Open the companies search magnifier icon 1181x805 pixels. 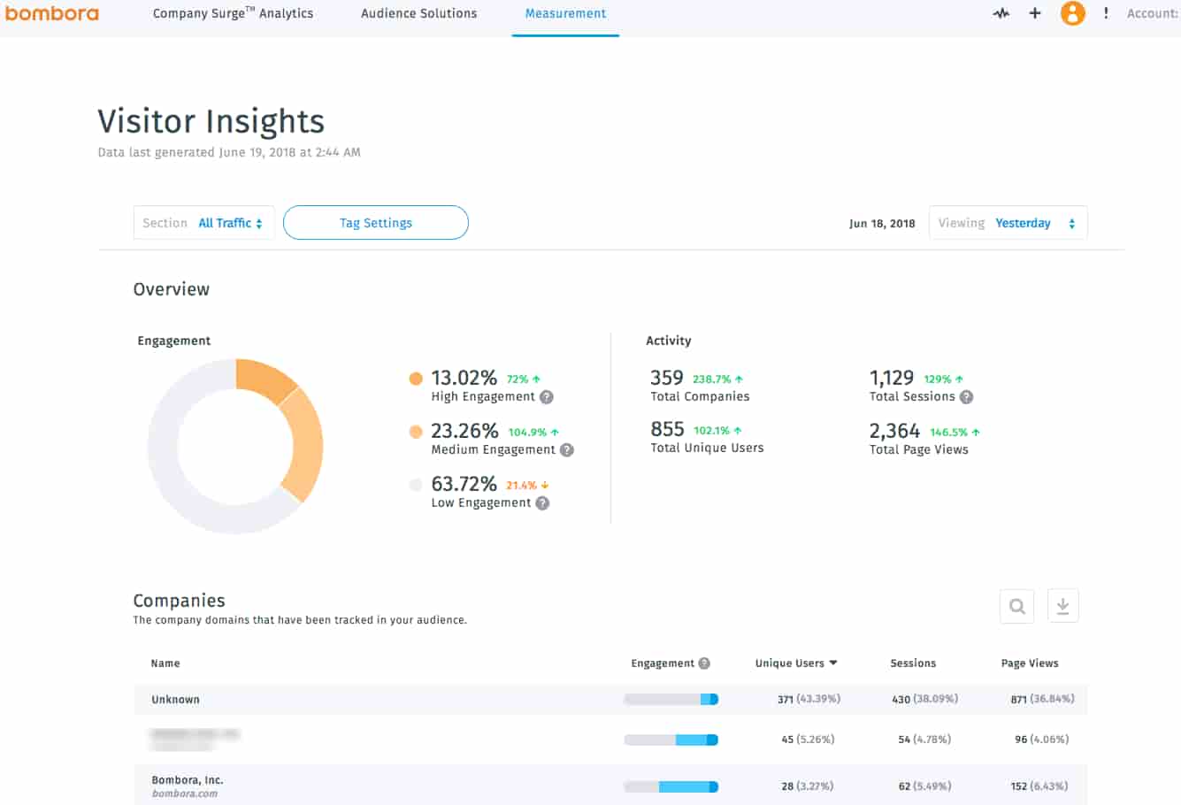[1016, 606]
